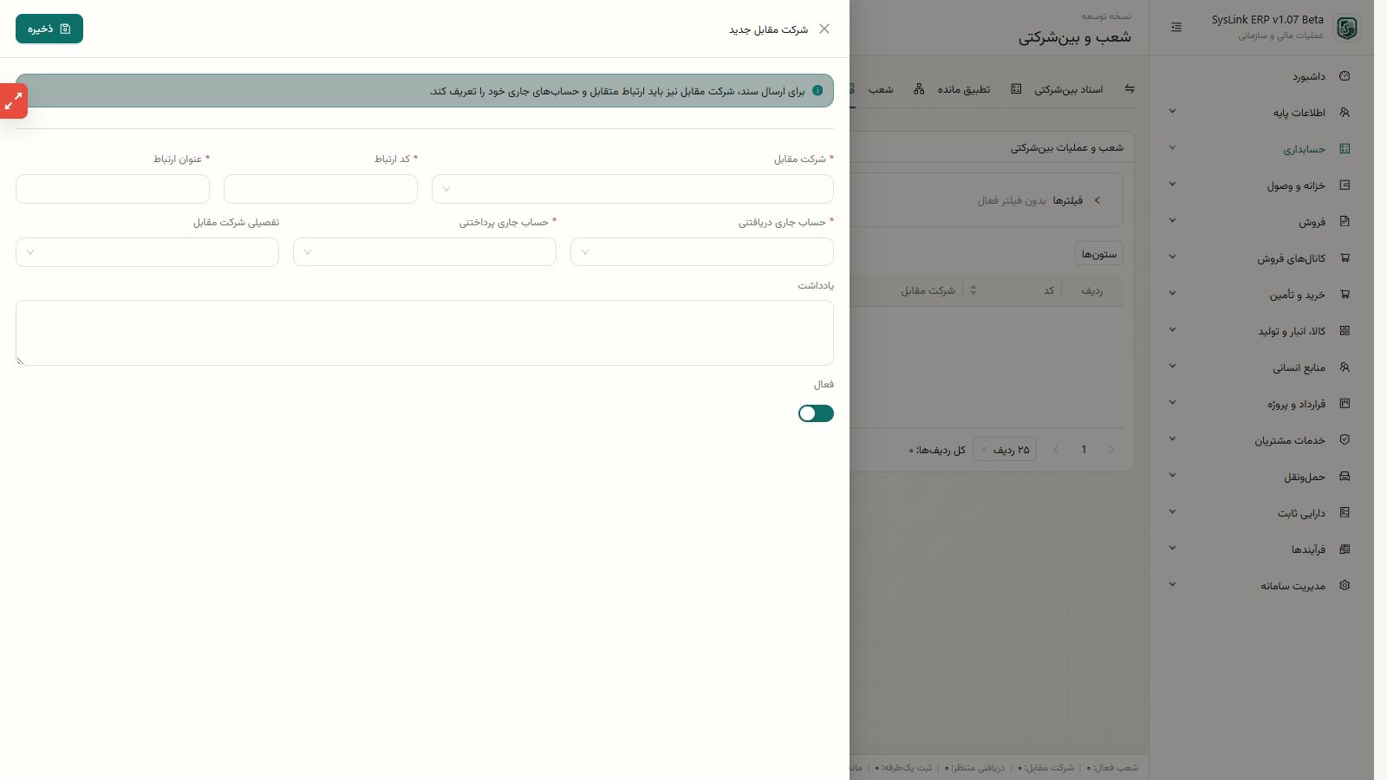Screen dimensions: 1387x780
Task: Click the خزانه و وصول treasury icon
Action: point(1345,185)
